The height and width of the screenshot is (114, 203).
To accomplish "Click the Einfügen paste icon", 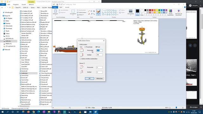I will pyautogui.click(x=56, y=11).
